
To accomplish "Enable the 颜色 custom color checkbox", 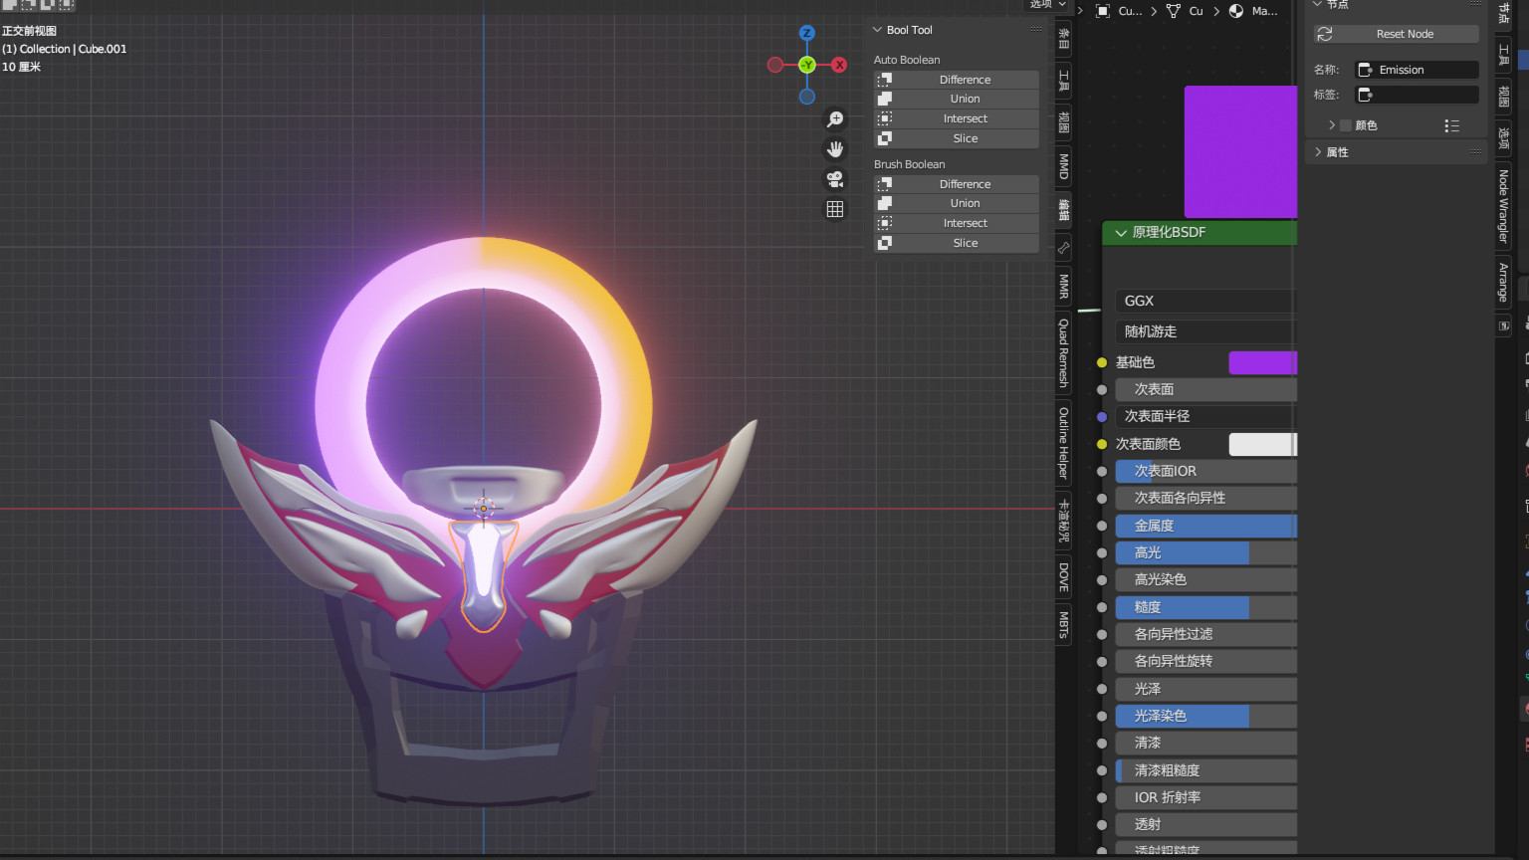I will click(1346, 125).
